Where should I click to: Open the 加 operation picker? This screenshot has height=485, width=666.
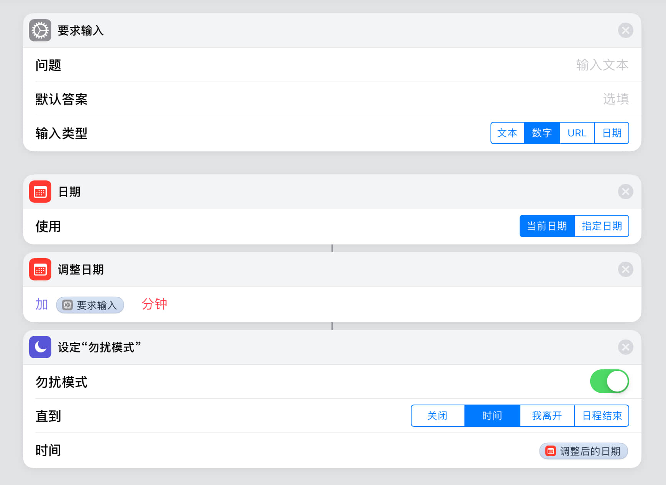point(41,304)
